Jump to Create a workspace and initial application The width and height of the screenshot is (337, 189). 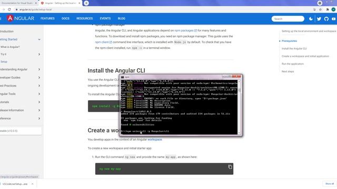[305, 56]
